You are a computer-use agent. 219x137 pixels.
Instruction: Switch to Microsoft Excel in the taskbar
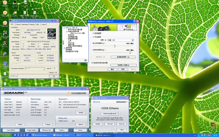pyautogui.click(x=42, y=135)
